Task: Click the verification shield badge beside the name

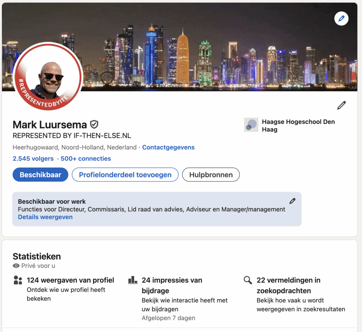Action: (x=94, y=125)
